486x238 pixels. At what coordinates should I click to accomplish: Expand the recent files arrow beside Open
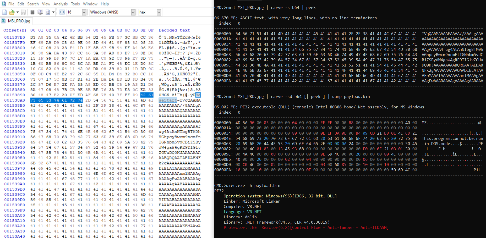(18, 12)
